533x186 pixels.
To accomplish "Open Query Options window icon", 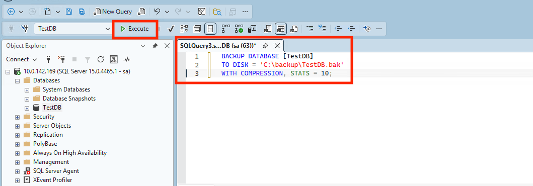I will tap(197, 29).
